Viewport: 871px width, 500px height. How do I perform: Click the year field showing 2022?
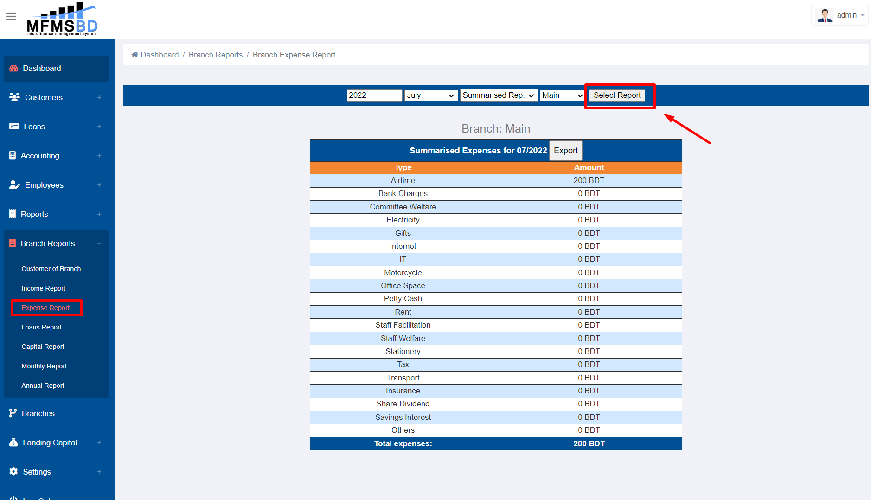tap(374, 95)
